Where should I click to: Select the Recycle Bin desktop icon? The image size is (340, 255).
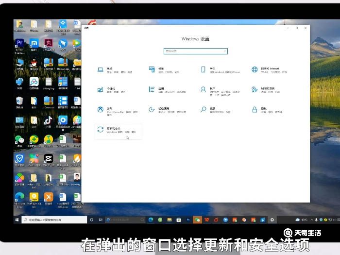coord(19,103)
